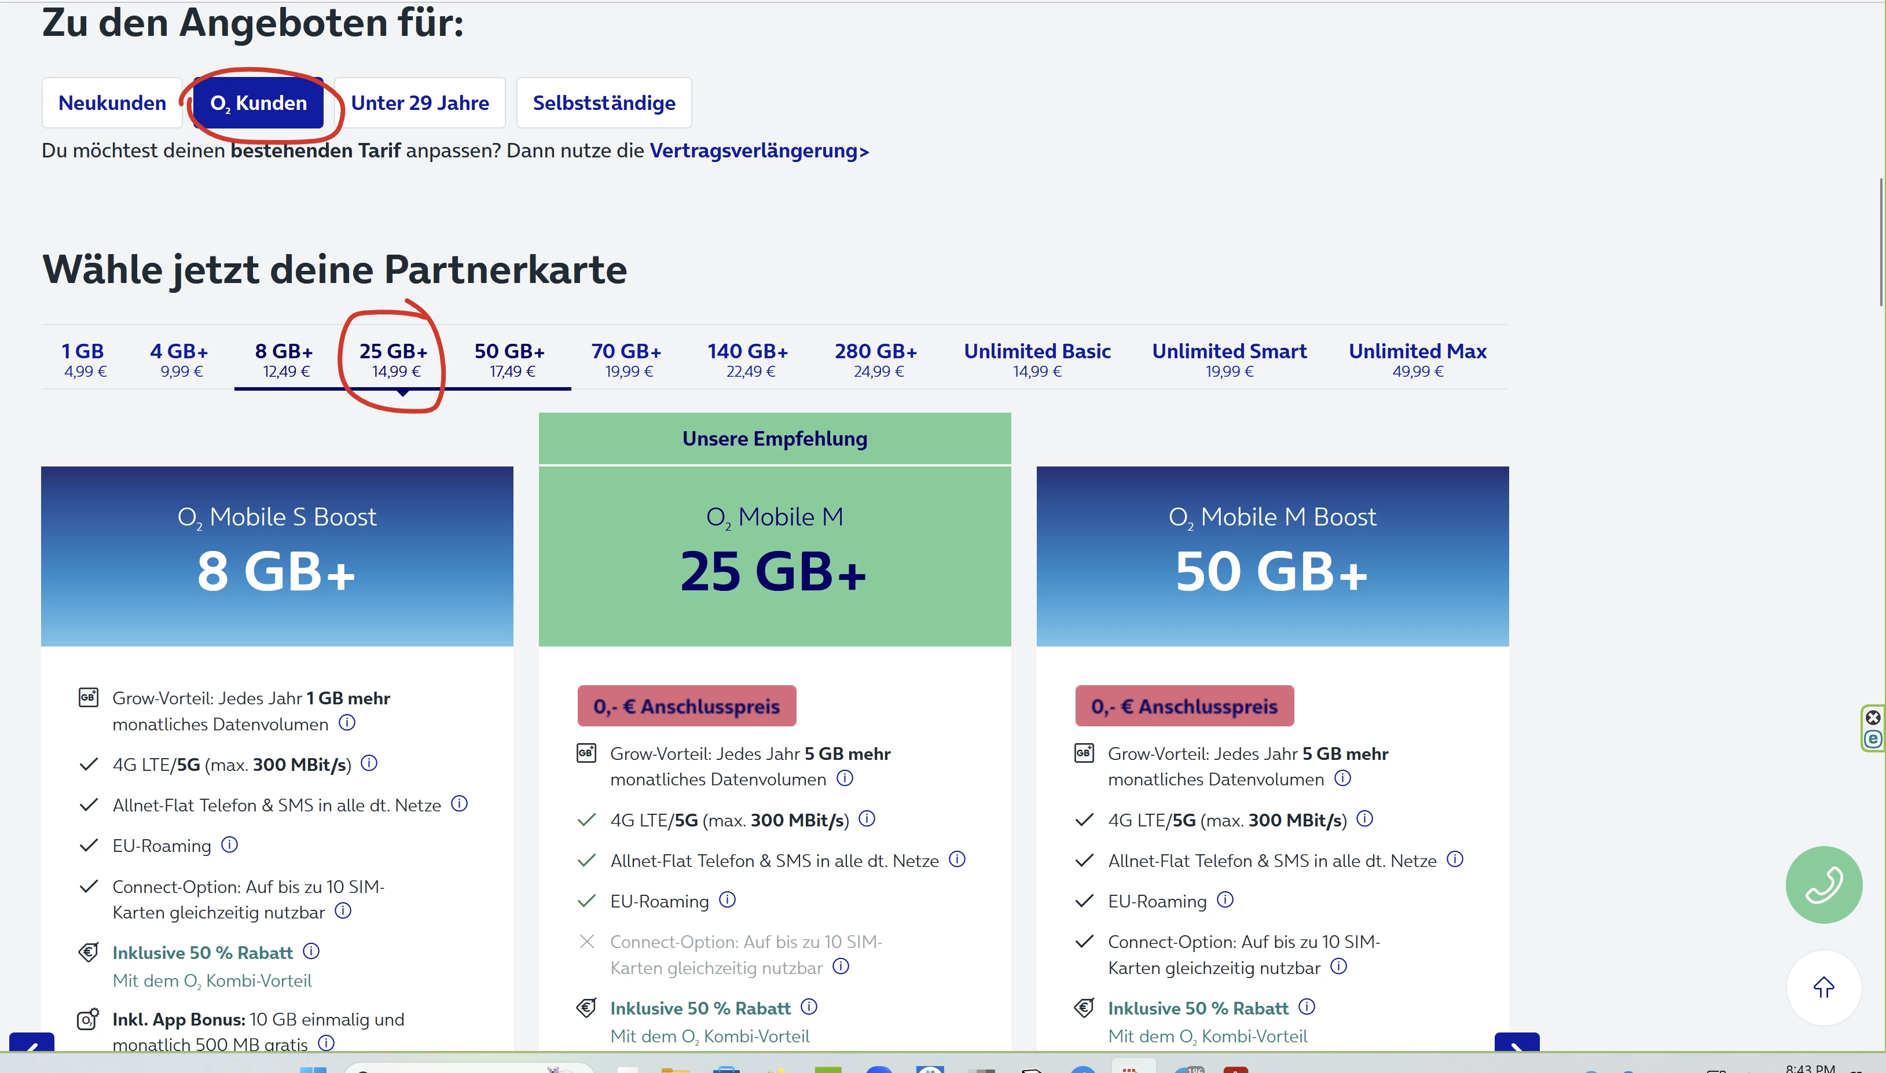The height and width of the screenshot is (1073, 1886).
Task: Select the Selbstständige customer option
Action: tap(604, 103)
